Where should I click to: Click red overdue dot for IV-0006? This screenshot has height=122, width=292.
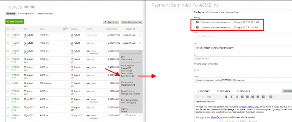[88, 83]
